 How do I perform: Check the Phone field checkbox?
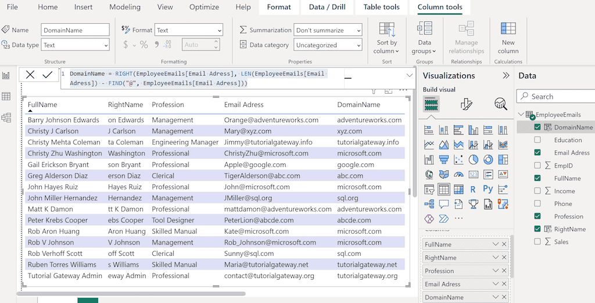pyautogui.click(x=537, y=204)
